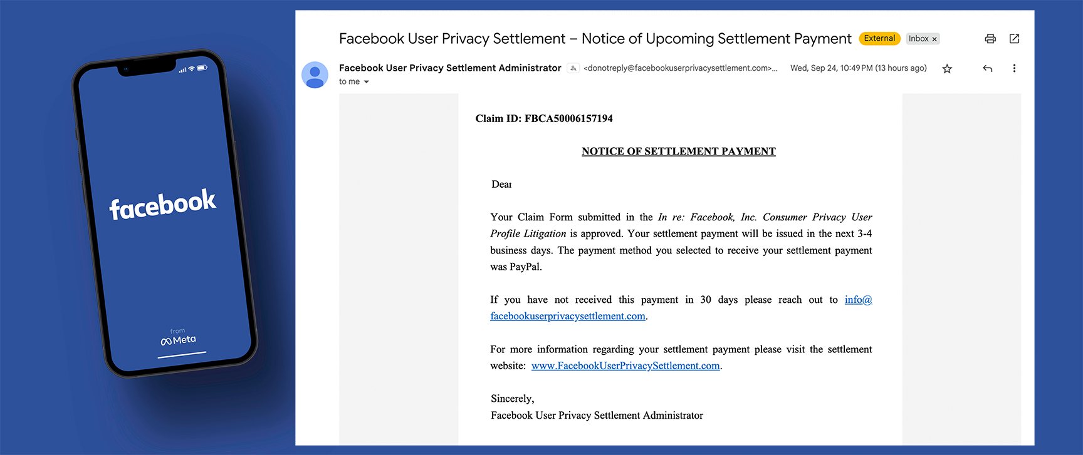Click the sender's profile avatar
Image resolution: width=1083 pixels, height=455 pixels.
[315, 74]
